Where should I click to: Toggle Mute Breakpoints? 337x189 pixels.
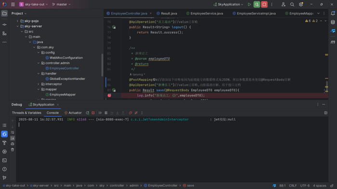(x=136, y=113)
